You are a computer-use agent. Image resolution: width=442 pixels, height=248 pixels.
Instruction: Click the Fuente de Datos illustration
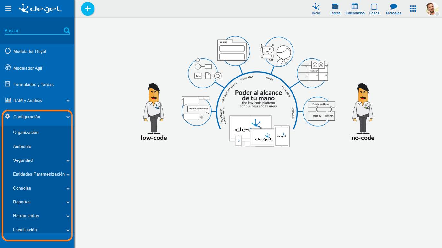[x=318, y=111]
